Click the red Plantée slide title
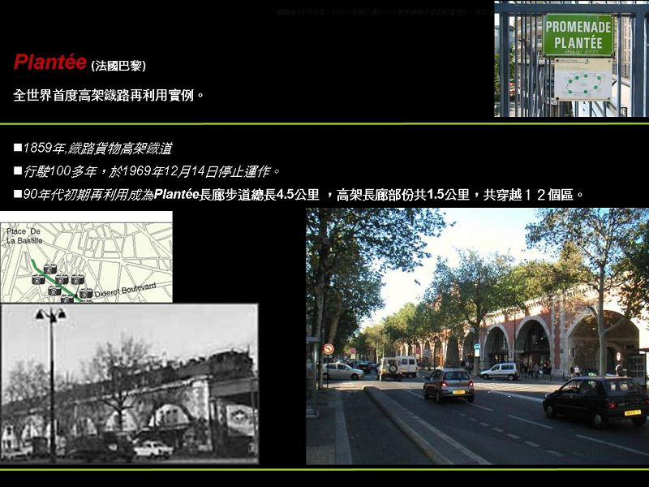The height and width of the screenshot is (487, 649). 49,62
